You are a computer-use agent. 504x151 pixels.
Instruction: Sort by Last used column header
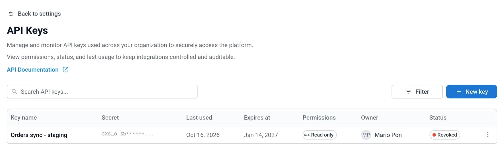click(x=199, y=118)
